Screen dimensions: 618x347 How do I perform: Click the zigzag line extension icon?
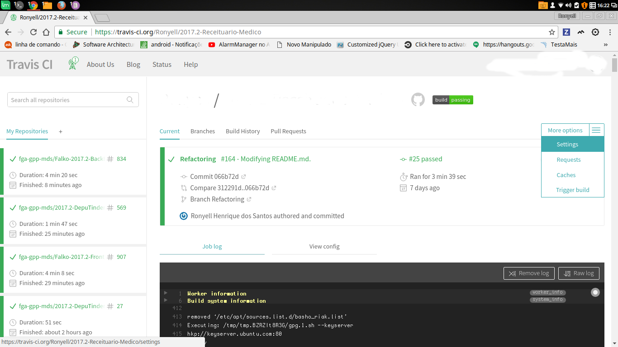click(581, 32)
